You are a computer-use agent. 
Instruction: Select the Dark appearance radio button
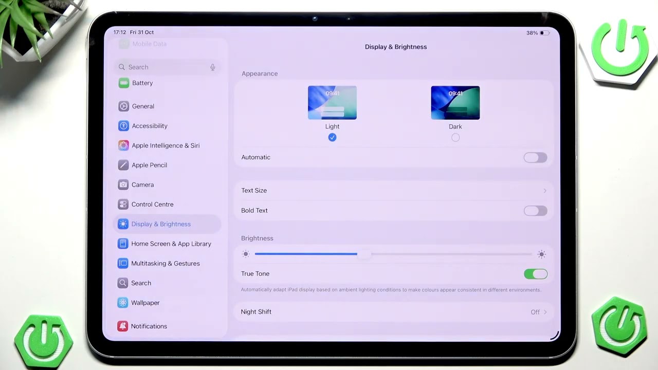tap(455, 137)
